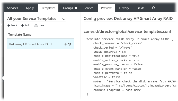Select the Preview tab
The width and height of the screenshot is (178, 101).
[x=106, y=8]
